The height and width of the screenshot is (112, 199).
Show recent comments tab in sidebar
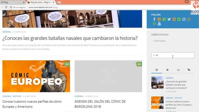pos(178,70)
